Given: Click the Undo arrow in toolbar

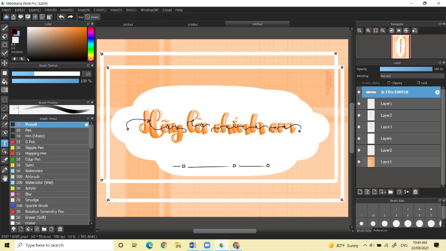Looking at the screenshot, I should pyautogui.click(x=61, y=17).
